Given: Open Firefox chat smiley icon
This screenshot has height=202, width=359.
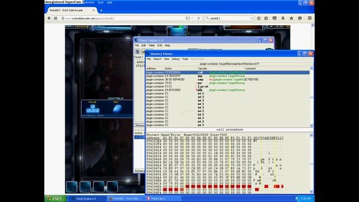Looking at the screenshot, I should pos(300,18).
